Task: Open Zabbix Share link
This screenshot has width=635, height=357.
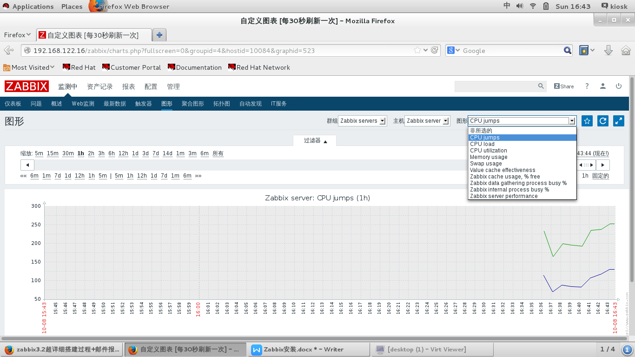Action: tap(564, 86)
